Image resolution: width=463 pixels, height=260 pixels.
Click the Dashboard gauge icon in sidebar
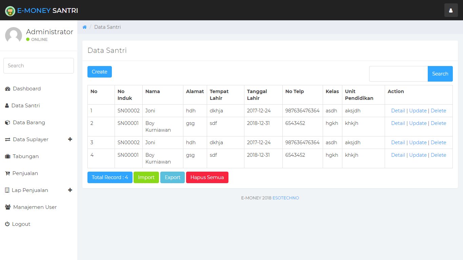coord(7,89)
